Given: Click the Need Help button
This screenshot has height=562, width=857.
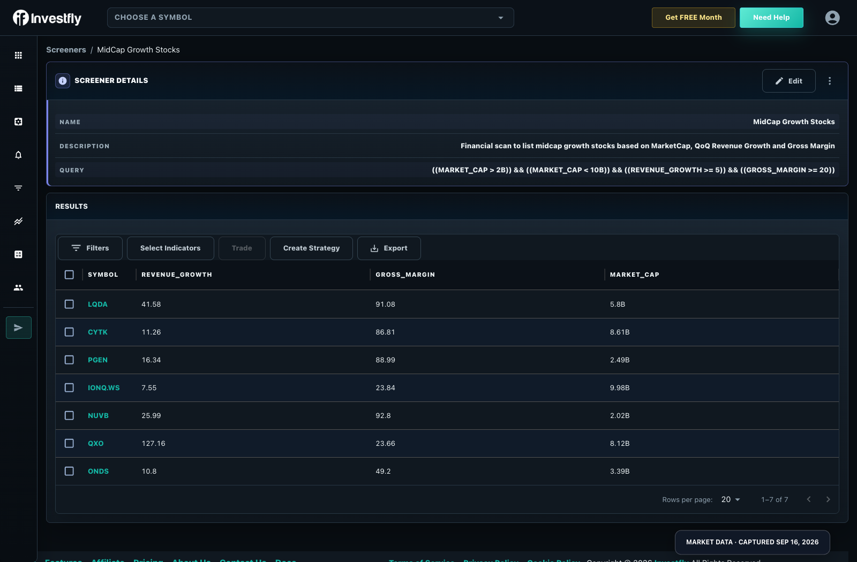Looking at the screenshot, I should pyautogui.click(x=771, y=18).
